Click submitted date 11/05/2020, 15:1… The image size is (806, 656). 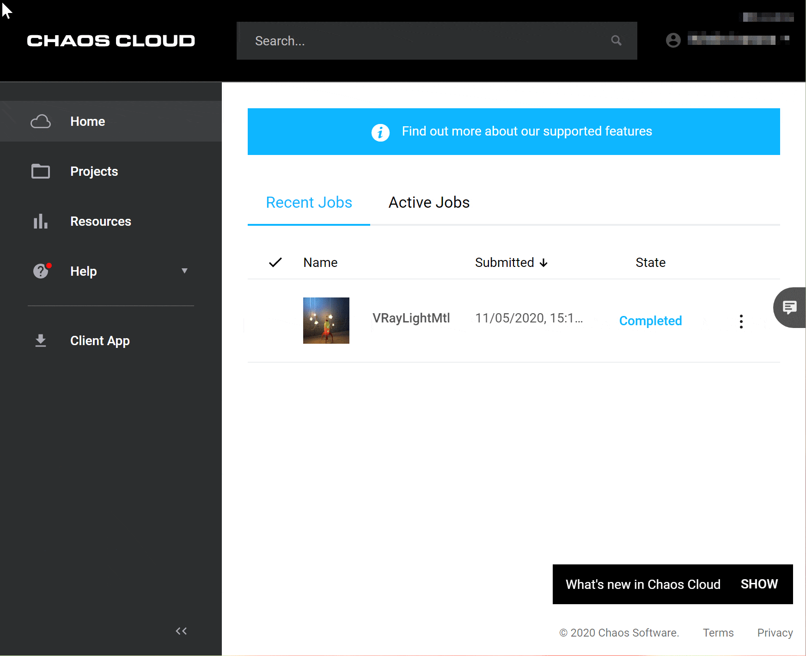529,318
